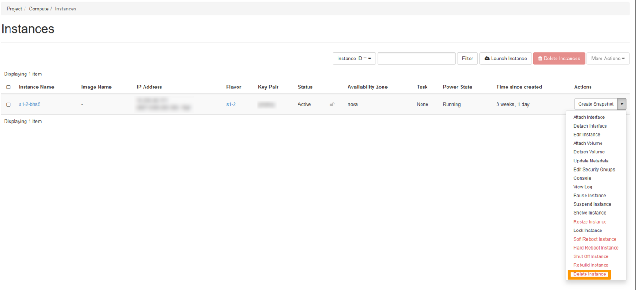Image resolution: width=636 pixels, height=290 pixels.
Task: Go to Compute in the breadcrumb
Action: click(x=39, y=9)
